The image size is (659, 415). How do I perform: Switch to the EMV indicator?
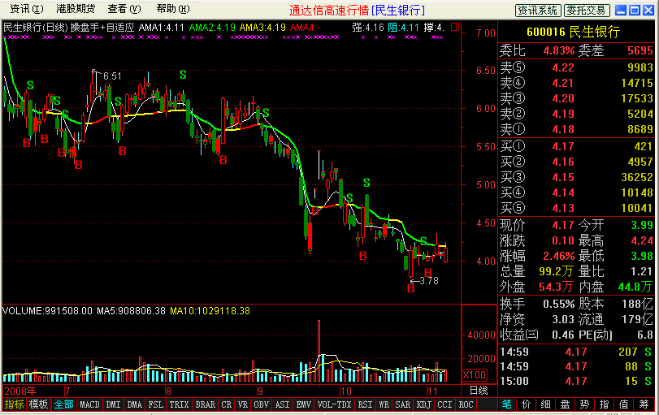coord(303,404)
